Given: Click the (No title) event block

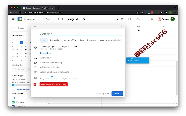Looking at the screenshot, I should pyautogui.click(x=137, y=60).
